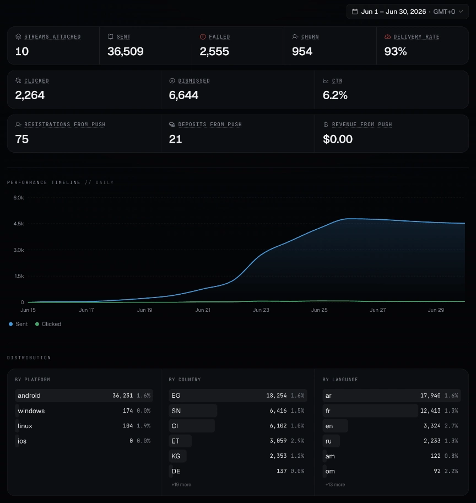Open the date range picker Jun 1 – Jun 30, 2026
476x503 pixels.
coord(407,12)
